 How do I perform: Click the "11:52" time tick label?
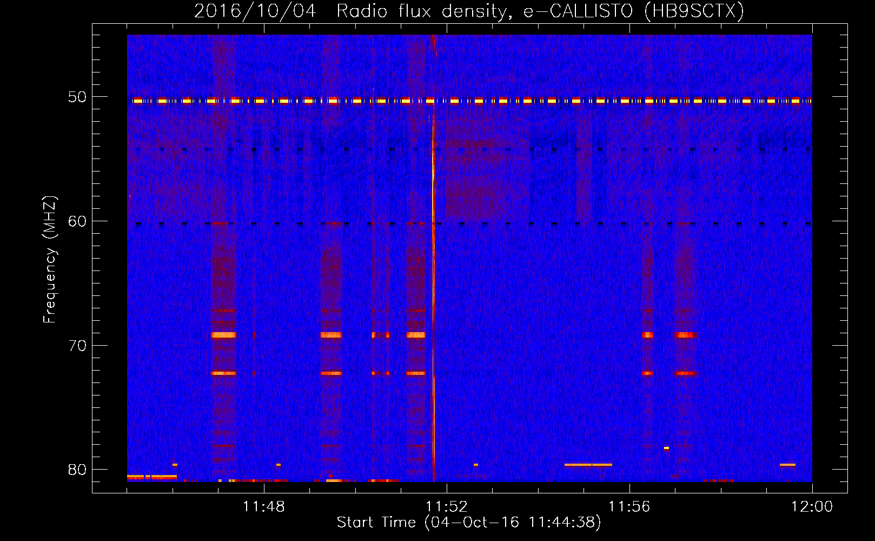(447, 507)
